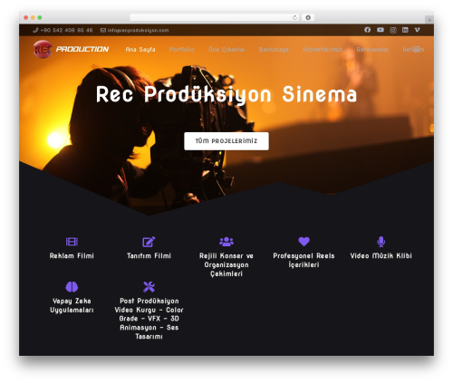Open the Ana Sayfa menu item

[x=140, y=50]
